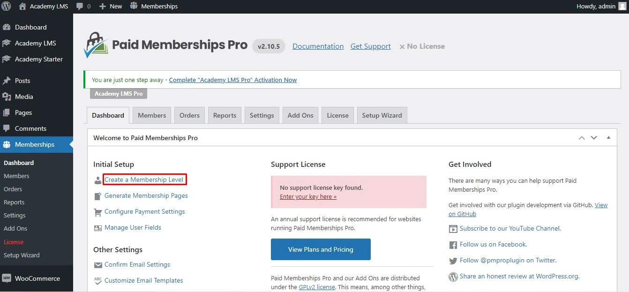Open Academy Starter sidebar icon
The width and height of the screenshot is (629, 292).
click(7, 59)
